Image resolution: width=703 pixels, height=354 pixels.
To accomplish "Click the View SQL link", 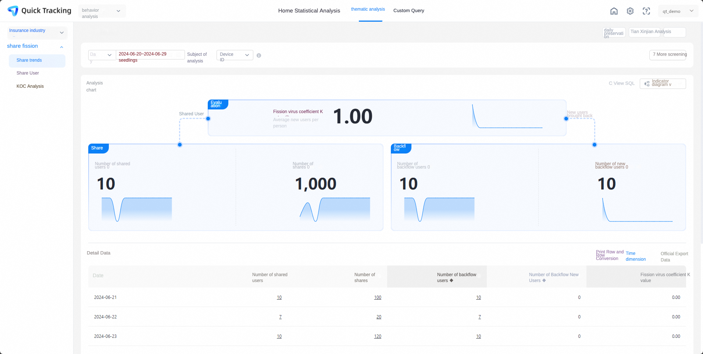I will click(622, 83).
